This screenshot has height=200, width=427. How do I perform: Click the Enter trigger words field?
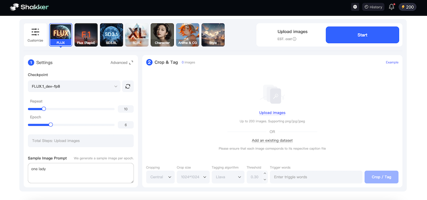pos(316,177)
